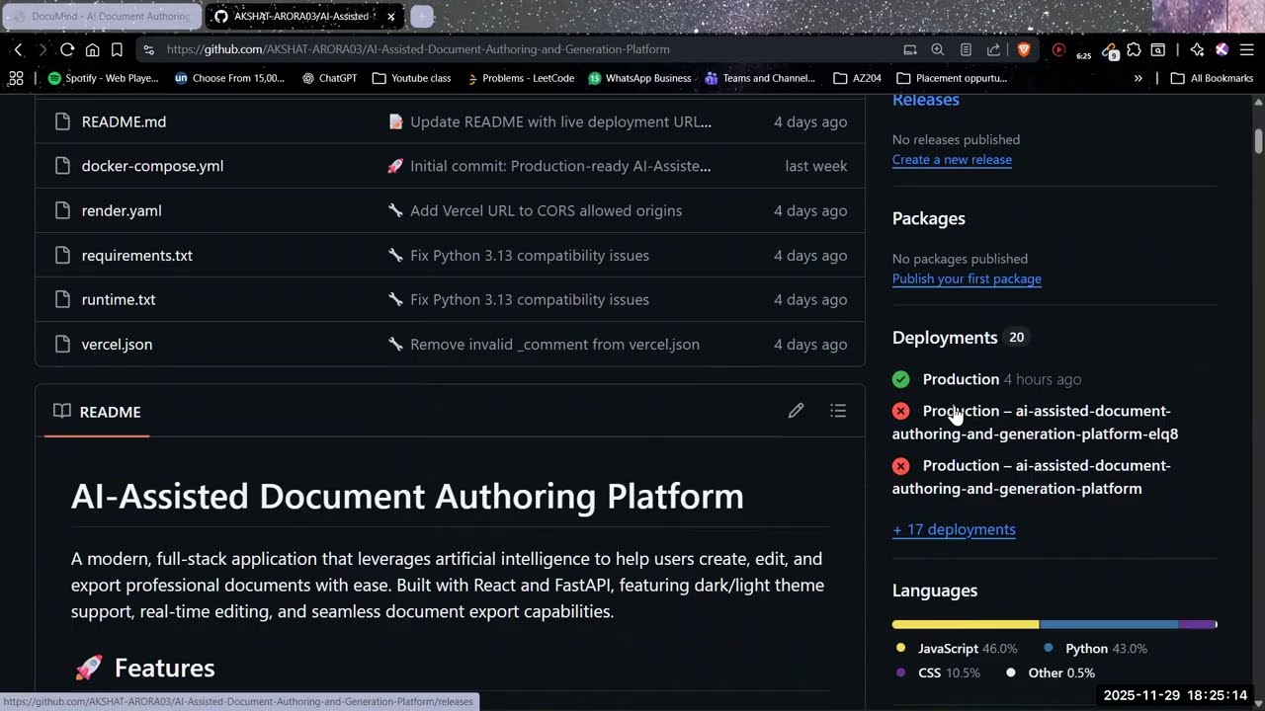
Task: Open the successful Production deployment link
Action: [961, 379]
